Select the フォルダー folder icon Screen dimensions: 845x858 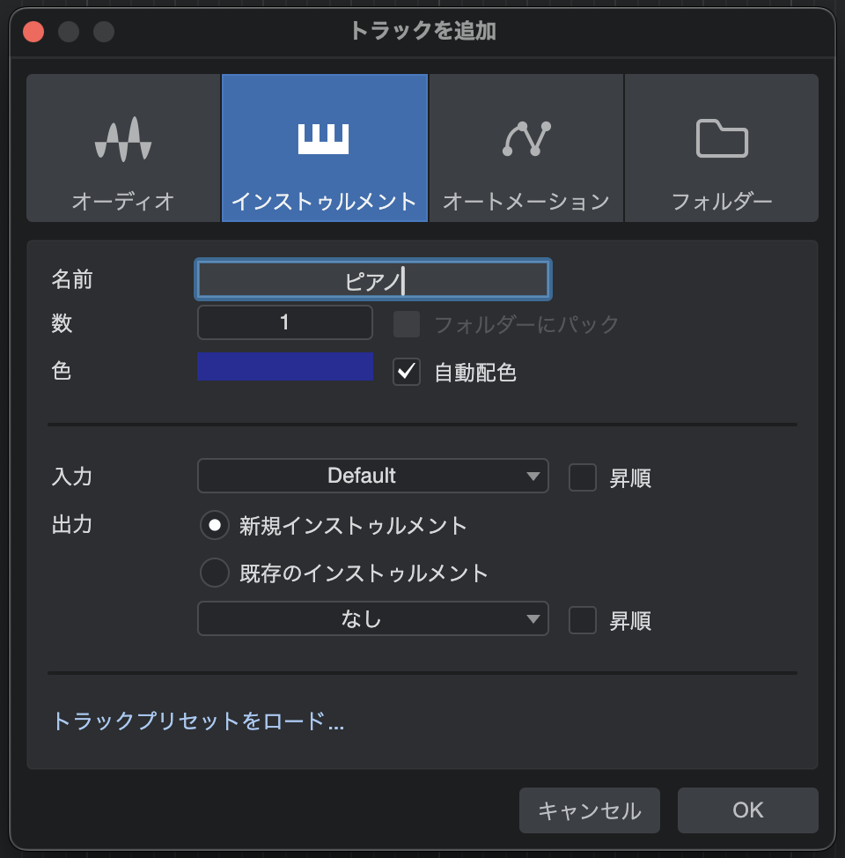tap(722, 138)
